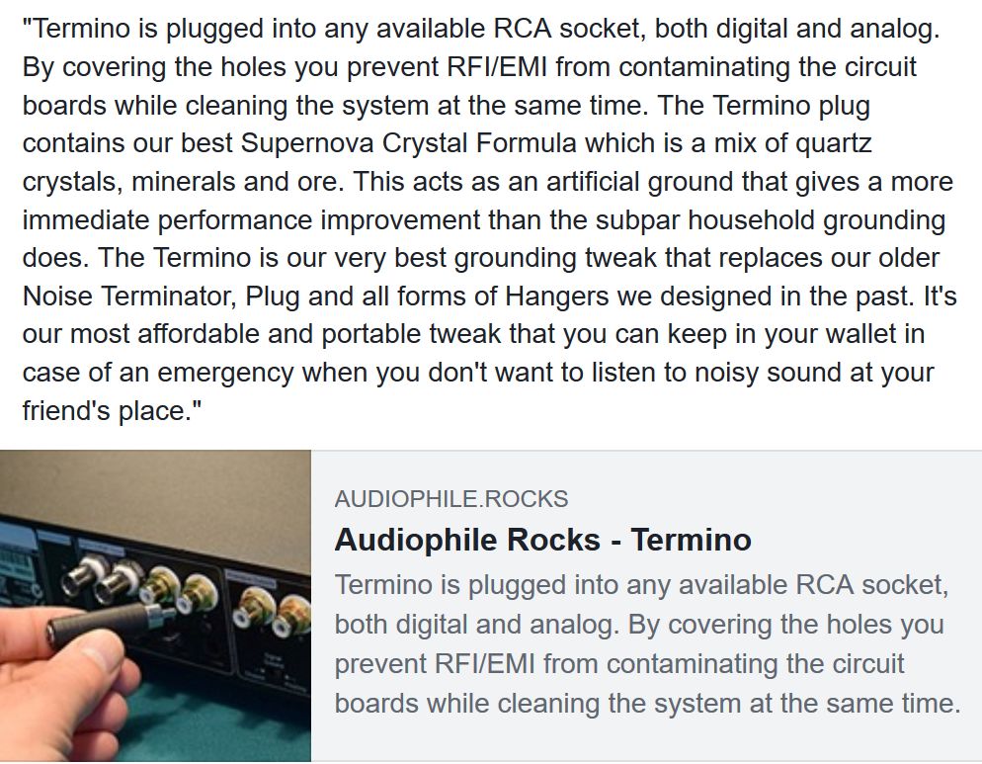Click 'artificial ground' in the post text

[x=640, y=182]
